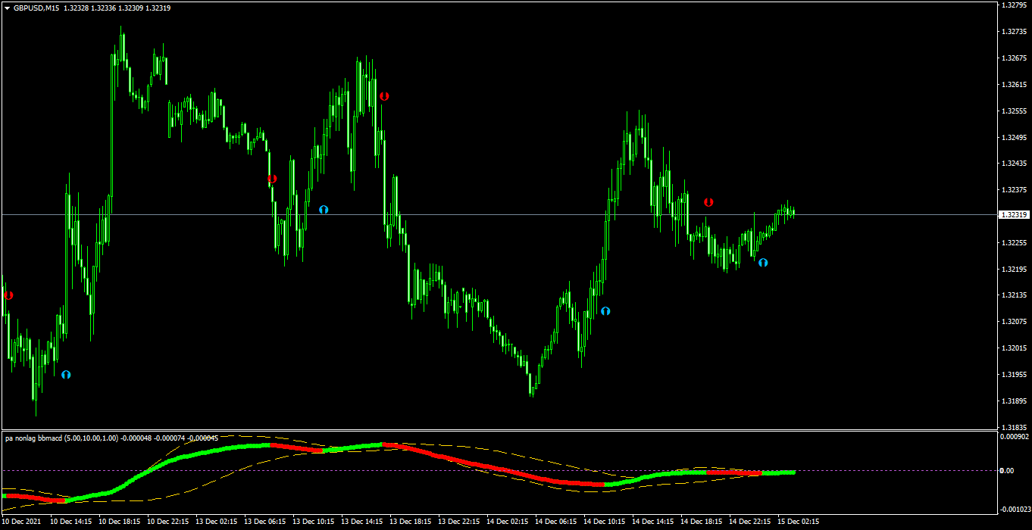Click the 1.32795 price axis label
Image resolution: width=1032 pixels, height=530 pixels.
click(1013, 5)
